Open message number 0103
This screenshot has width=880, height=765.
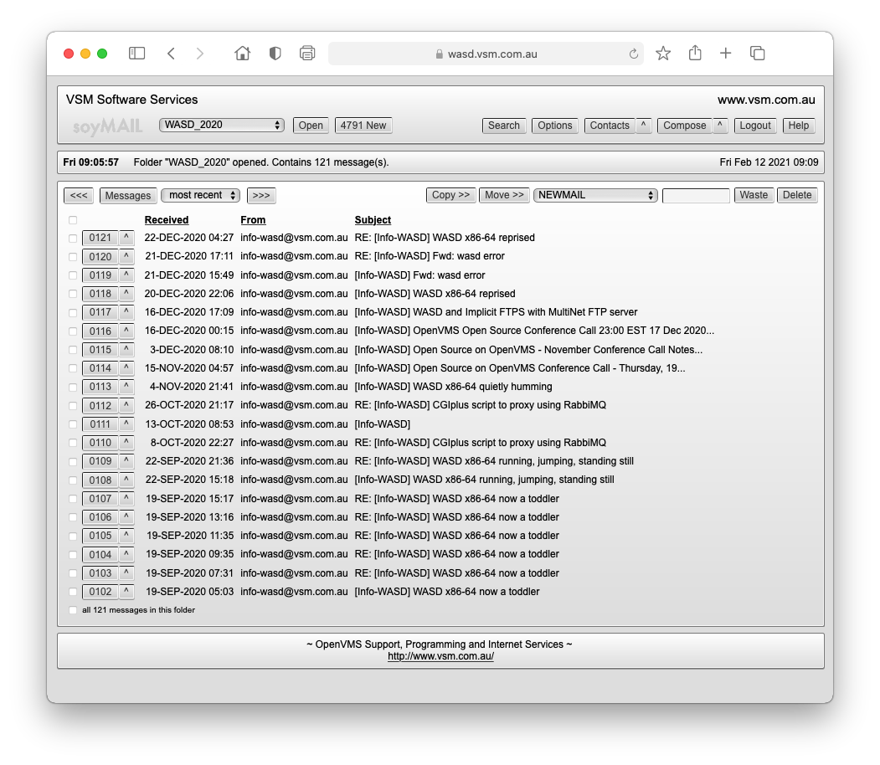coord(100,573)
